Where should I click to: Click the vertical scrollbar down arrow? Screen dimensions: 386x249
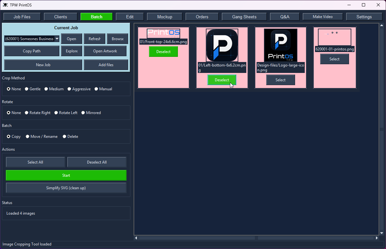382,233
